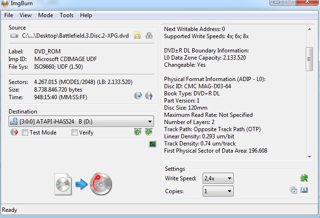
Task: Eject tray using the green up arrow
Action: click(x=138, y=132)
